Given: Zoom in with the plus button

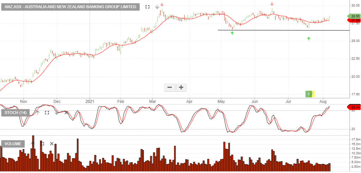Looking at the screenshot, I should click(x=181, y=88).
